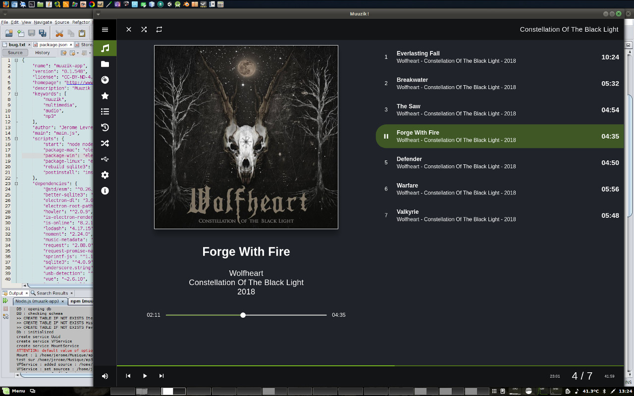Image resolution: width=634 pixels, height=396 pixels.
Task: Open settings via the gear sidebar icon
Action: click(x=105, y=175)
